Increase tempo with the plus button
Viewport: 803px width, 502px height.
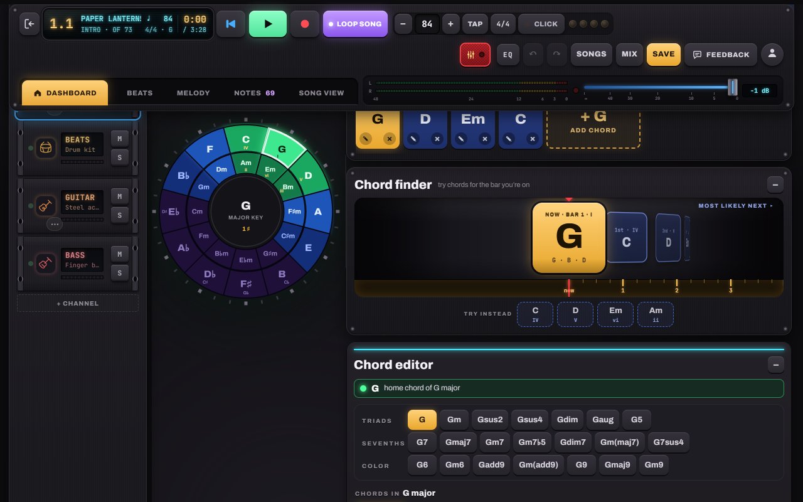point(450,24)
